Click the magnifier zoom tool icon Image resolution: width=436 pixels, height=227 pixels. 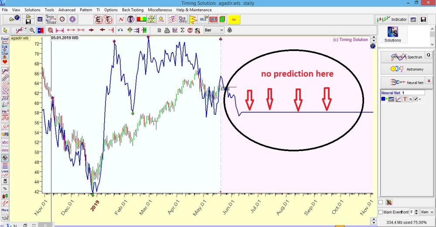point(32,30)
